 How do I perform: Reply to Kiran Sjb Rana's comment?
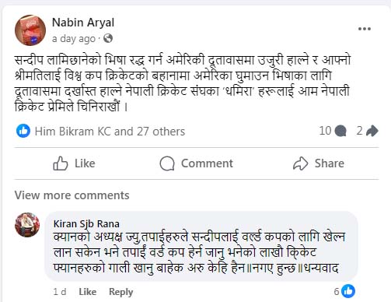tap(120, 292)
